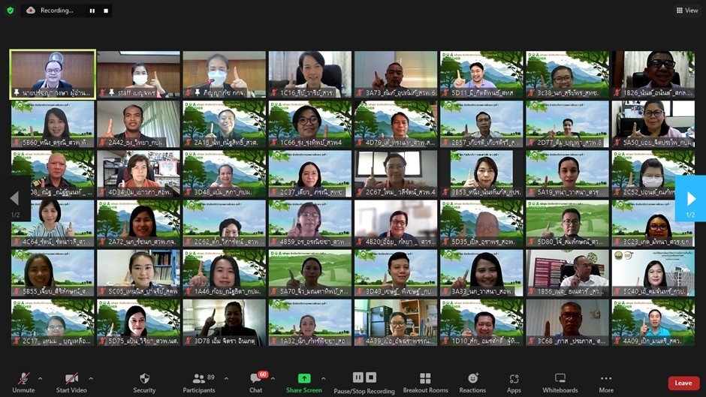Select participant tile labeled 5B60
706x397 pixels.
[53, 125]
